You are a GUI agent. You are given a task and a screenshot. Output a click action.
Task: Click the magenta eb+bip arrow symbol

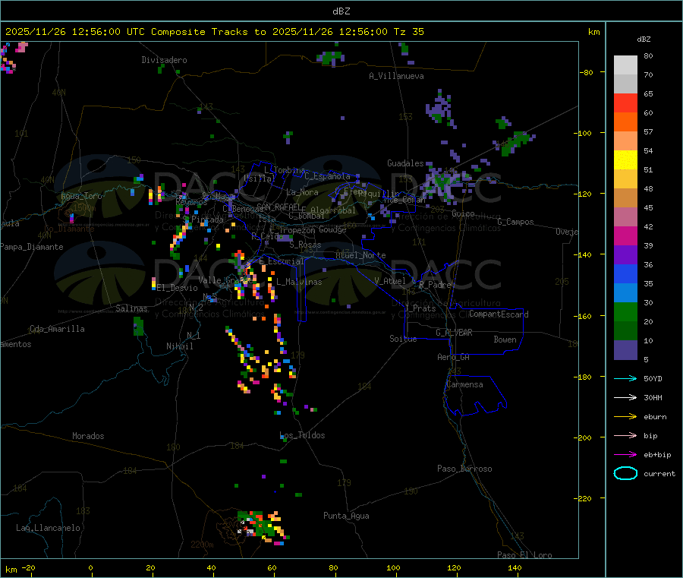click(x=625, y=455)
